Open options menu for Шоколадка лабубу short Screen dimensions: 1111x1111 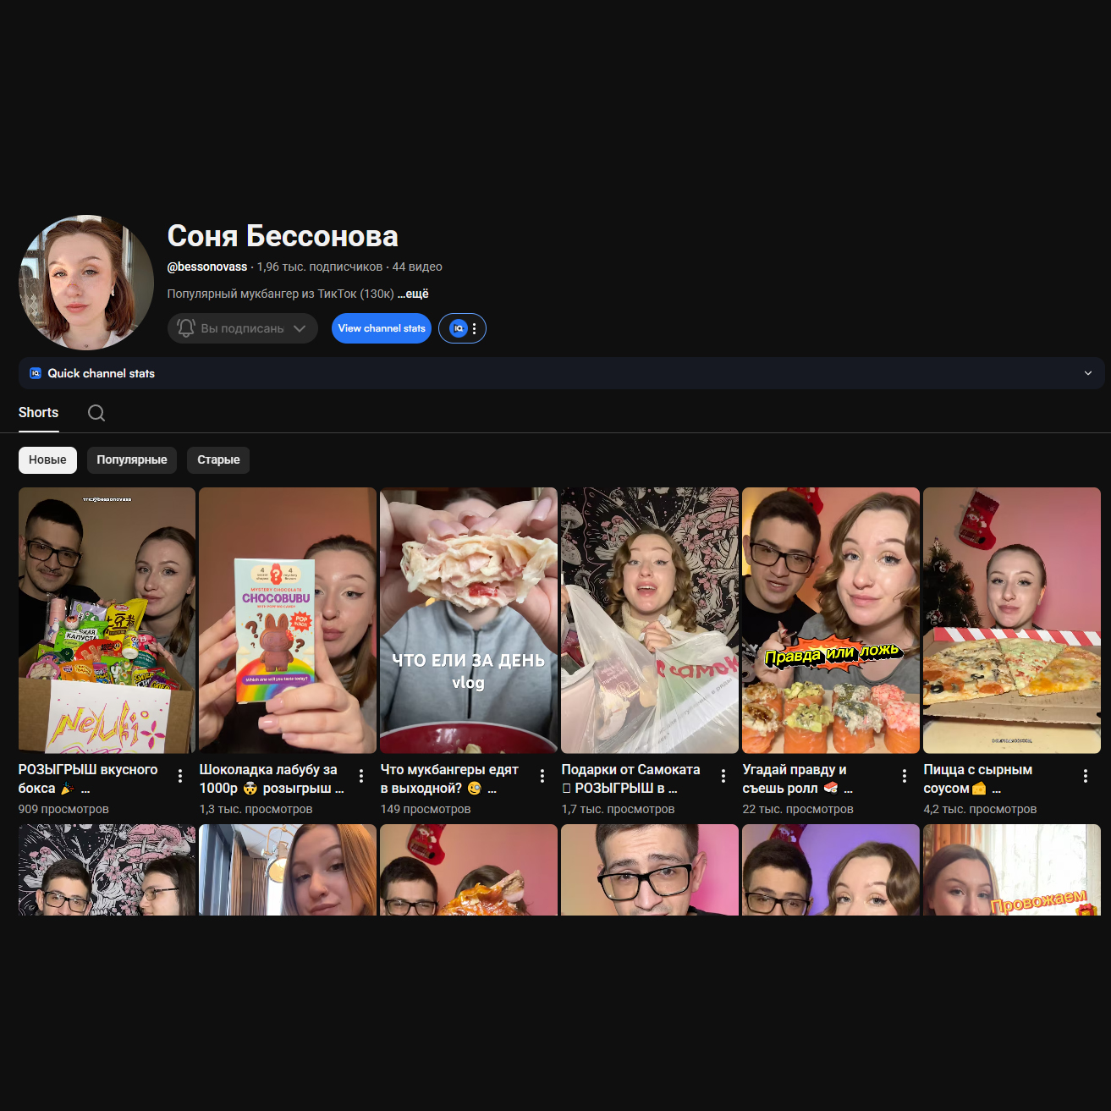coord(361,776)
